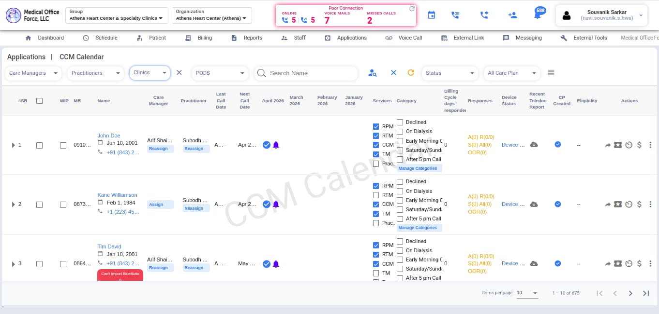This screenshot has height=314, width=659.
Task: Click the purple bell for John Doe
Action: point(276,145)
